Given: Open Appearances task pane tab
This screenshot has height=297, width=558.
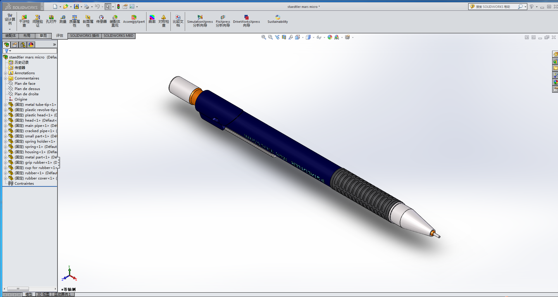Looking at the screenshot, I should [555, 82].
